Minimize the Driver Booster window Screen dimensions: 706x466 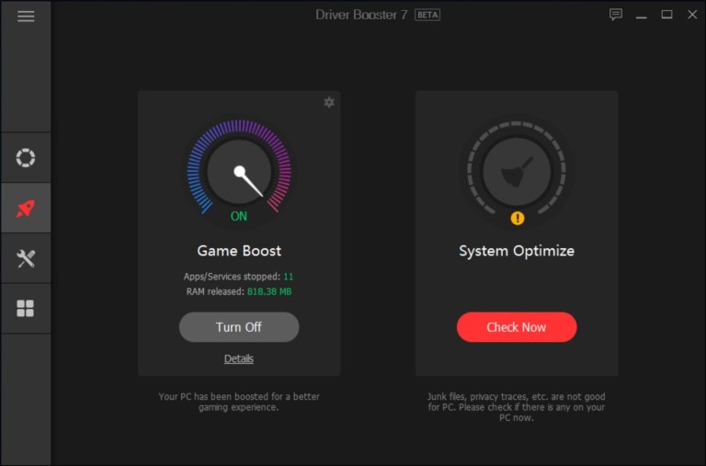point(641,16)
